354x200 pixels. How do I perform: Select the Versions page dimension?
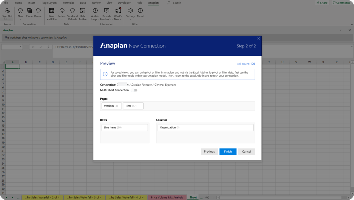(112, 106)
